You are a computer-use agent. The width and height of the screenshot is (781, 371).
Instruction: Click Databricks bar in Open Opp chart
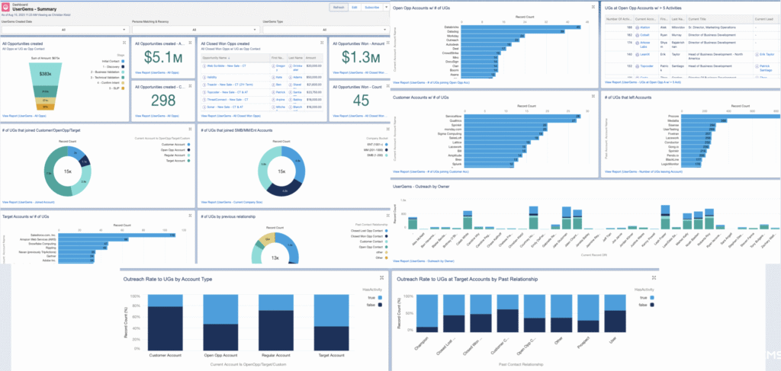pyautogui.click(x=522, y=27)
